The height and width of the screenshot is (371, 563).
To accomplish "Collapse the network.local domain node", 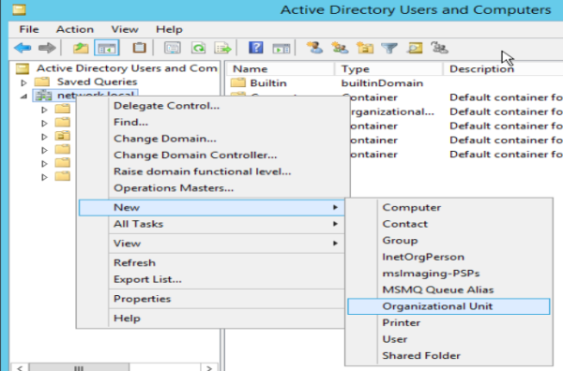I will [x=23, y=96].
